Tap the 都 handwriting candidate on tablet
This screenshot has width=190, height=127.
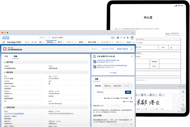(x=142, y=95)
